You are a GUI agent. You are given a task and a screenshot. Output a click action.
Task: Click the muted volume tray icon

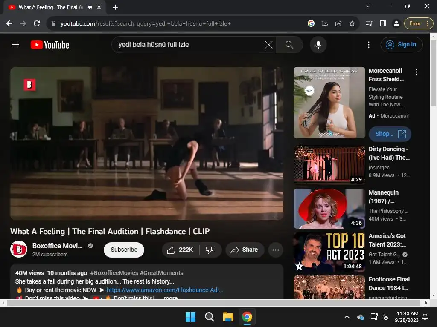385,317
